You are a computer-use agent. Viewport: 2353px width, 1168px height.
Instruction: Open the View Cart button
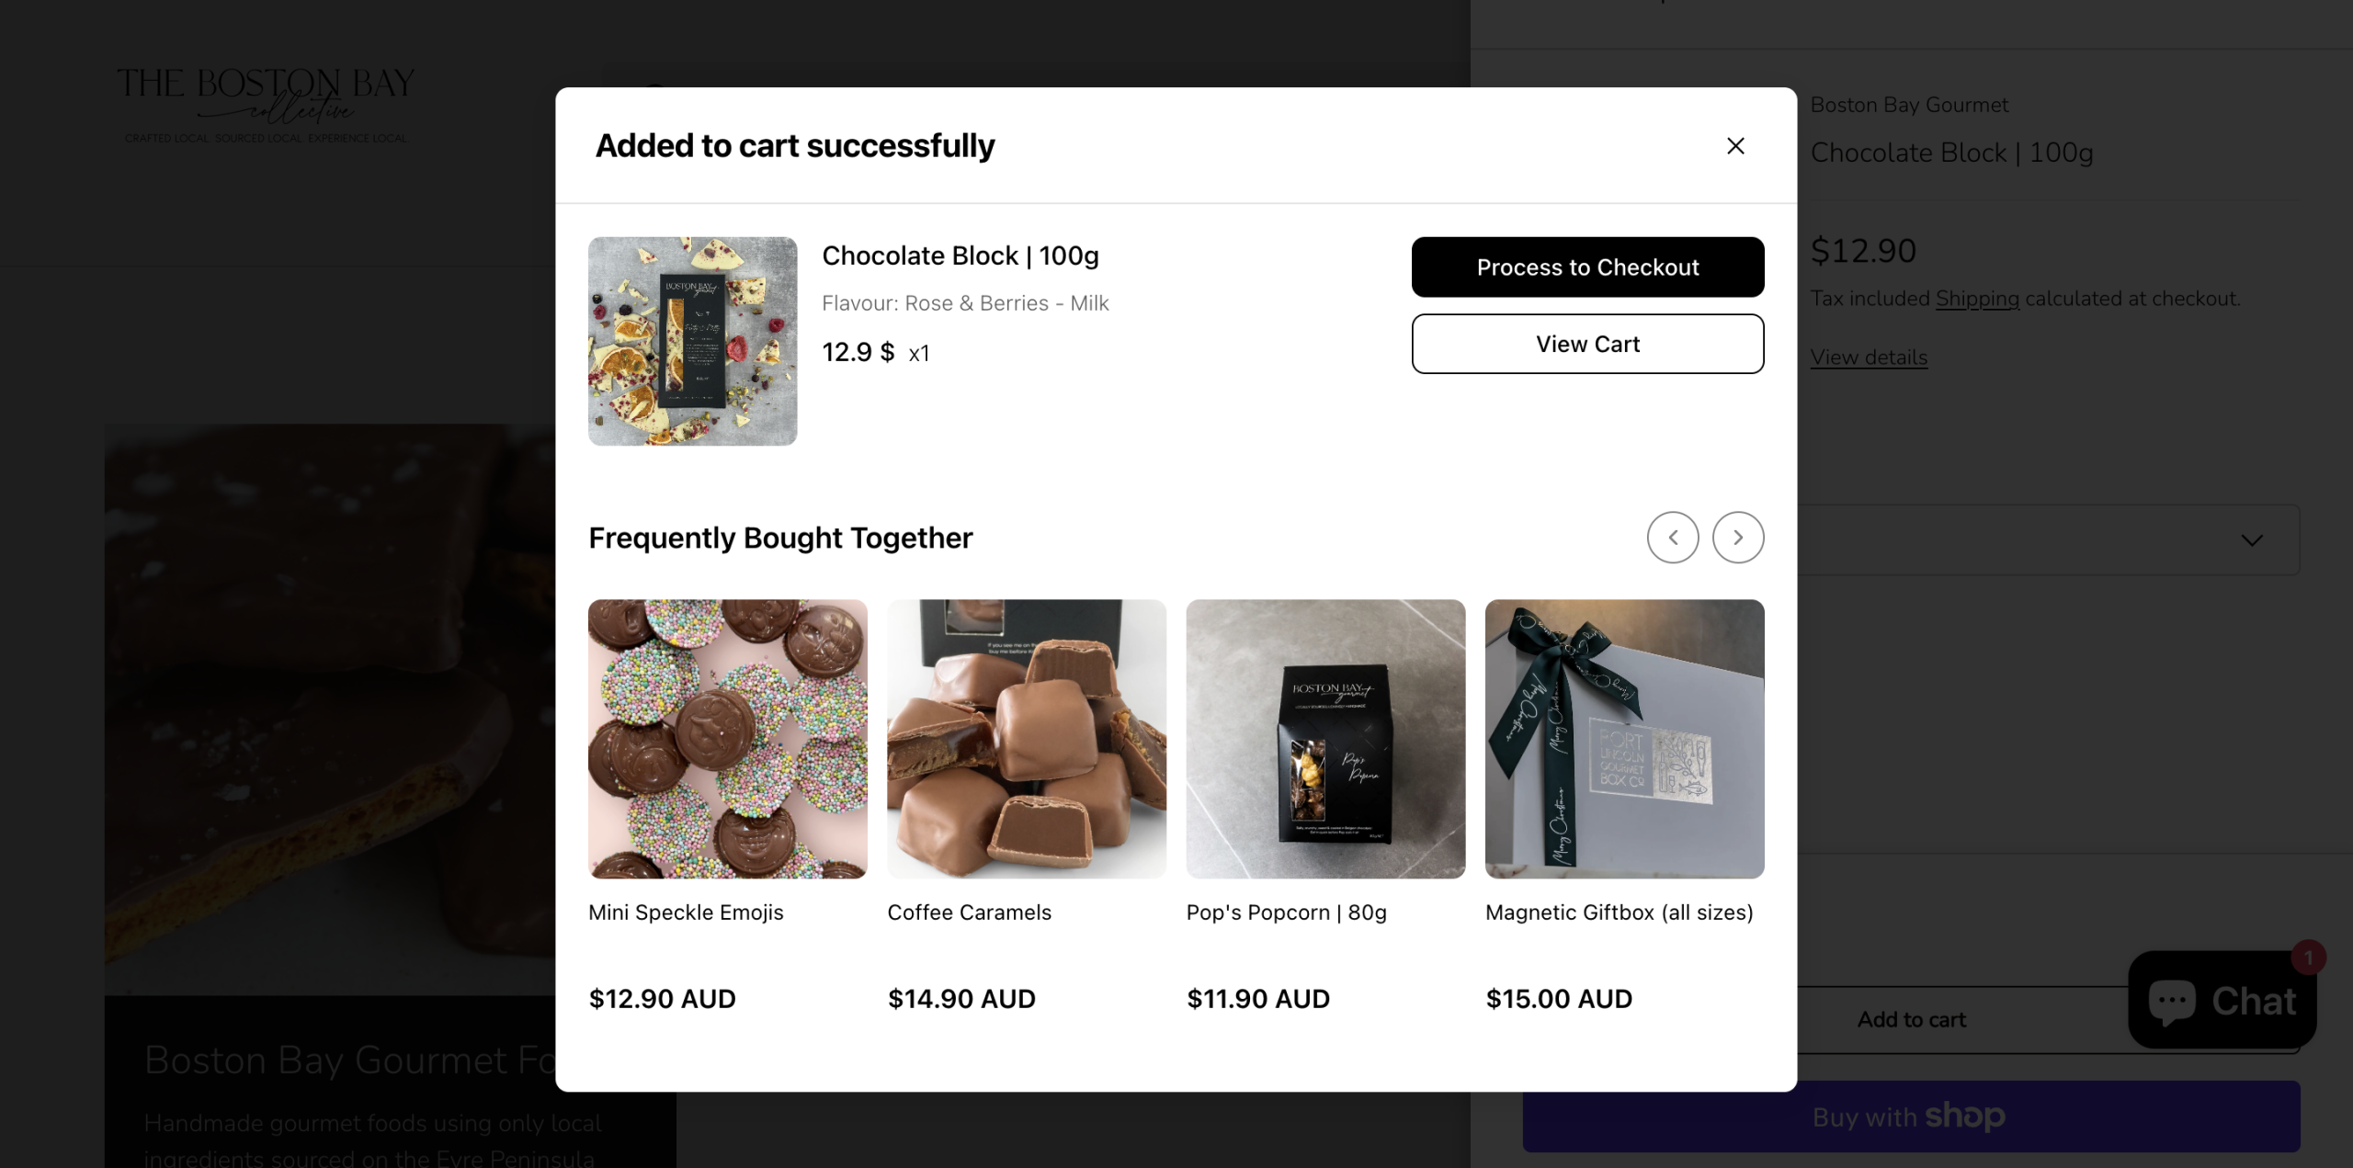click(x=1587, y=344)
